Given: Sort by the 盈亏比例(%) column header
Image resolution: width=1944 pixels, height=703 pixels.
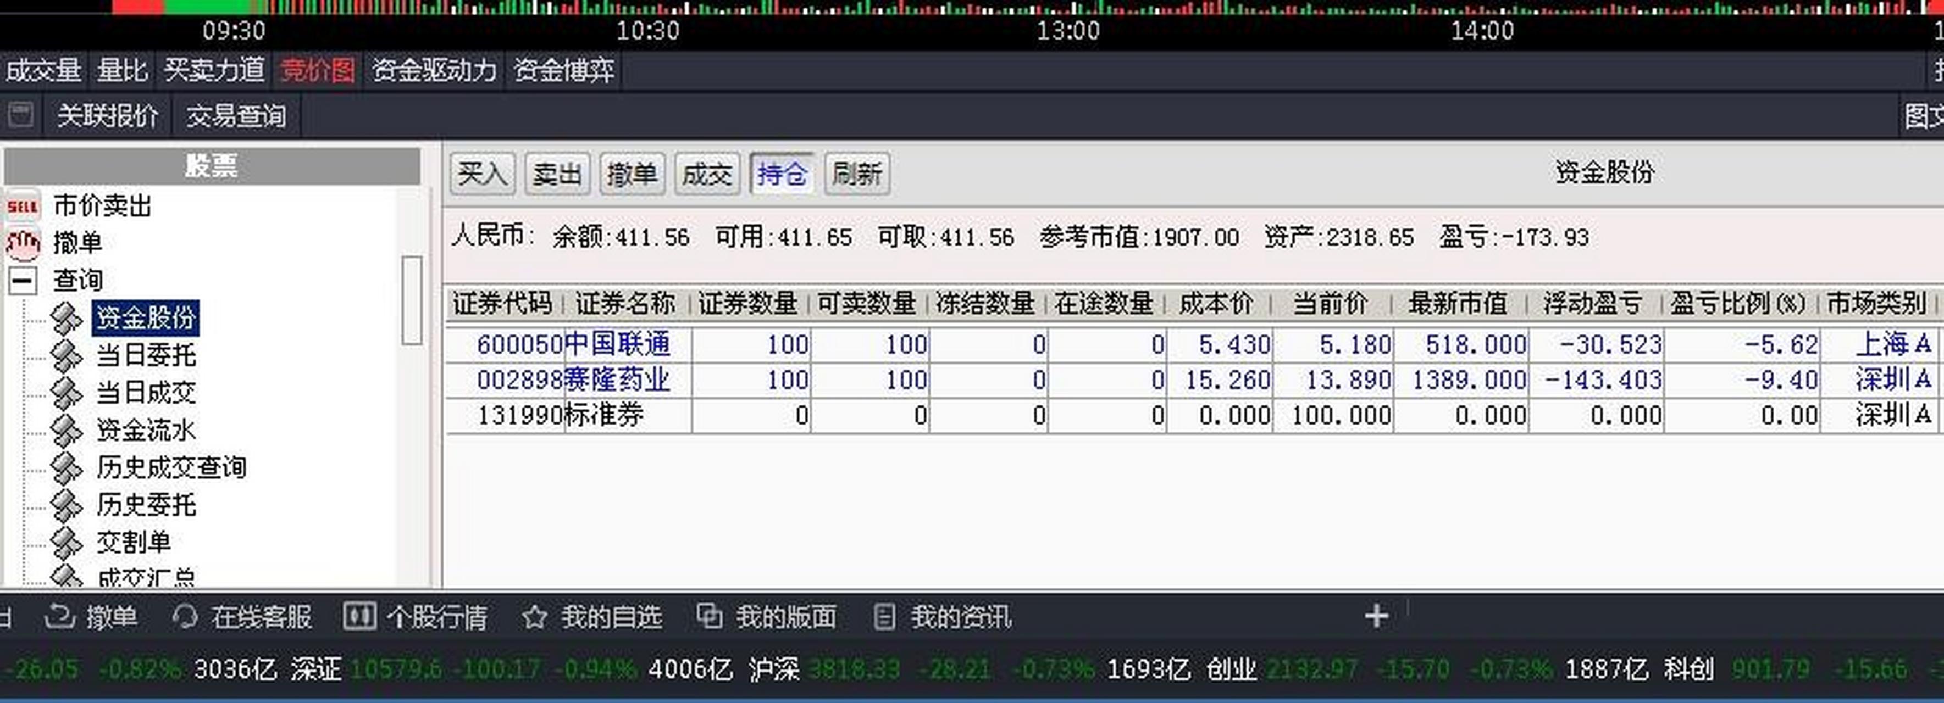Looking at the screenshot, I should (1738, 303).
